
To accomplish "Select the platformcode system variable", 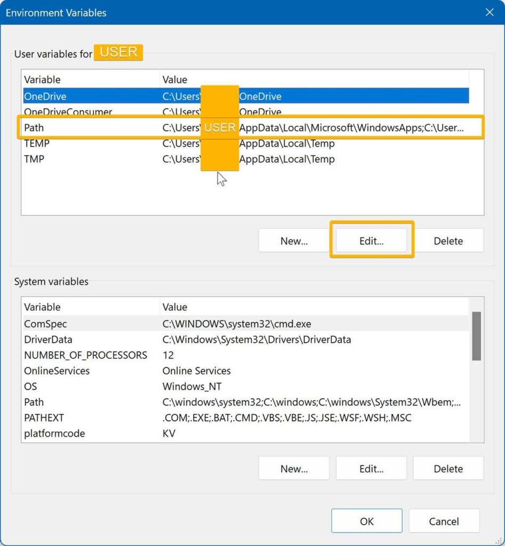I will [x=246, y=433].
